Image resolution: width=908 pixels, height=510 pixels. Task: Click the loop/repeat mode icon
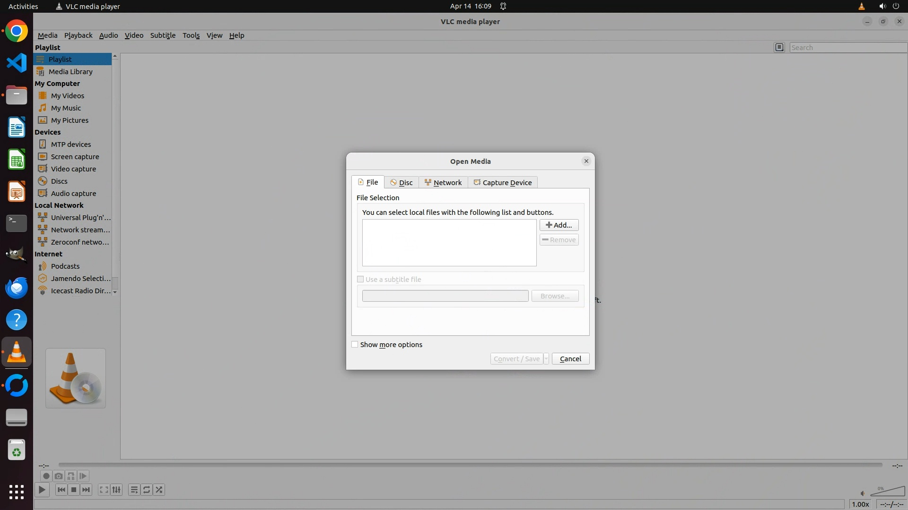pyautogui.click(x=147, y=490)
